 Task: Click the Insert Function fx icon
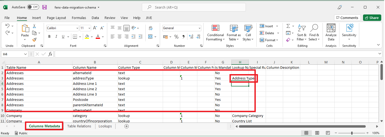point(50,54)
